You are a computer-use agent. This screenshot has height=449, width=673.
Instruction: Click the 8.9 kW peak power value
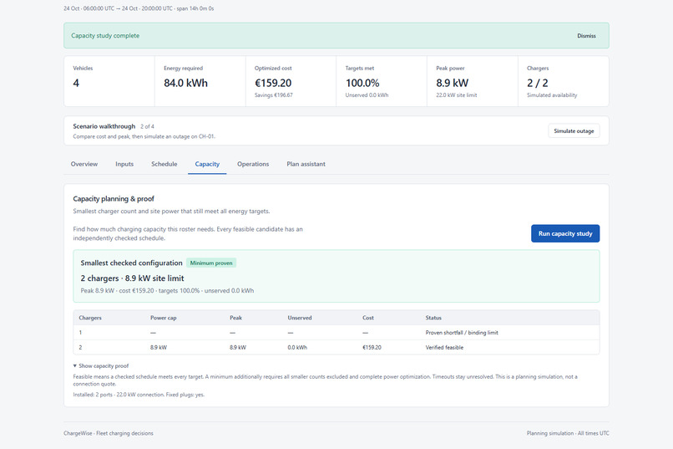click(452, 83)
